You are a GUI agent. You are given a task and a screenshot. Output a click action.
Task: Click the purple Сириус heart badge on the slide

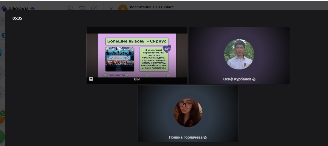167,49
